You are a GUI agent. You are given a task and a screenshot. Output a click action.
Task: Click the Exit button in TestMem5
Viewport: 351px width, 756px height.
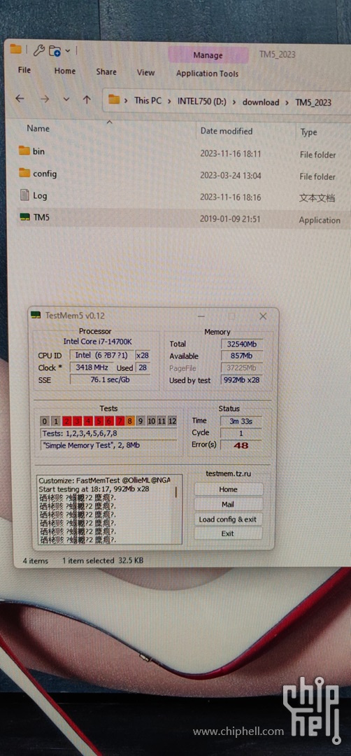point(228,533)
